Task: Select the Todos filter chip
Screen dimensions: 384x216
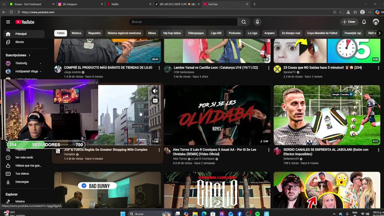Action: 61,33
